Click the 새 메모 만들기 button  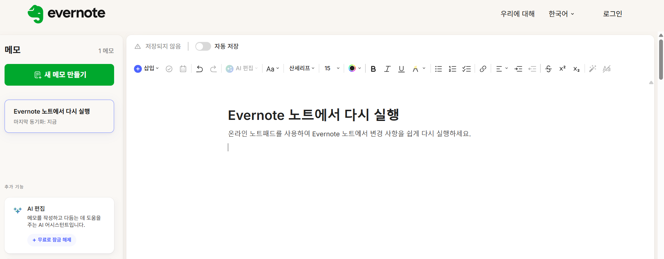click(x=59, y=75)
